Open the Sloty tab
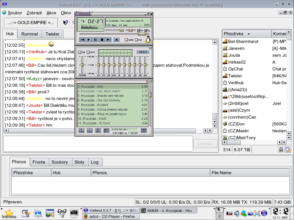 pos(79,162)
